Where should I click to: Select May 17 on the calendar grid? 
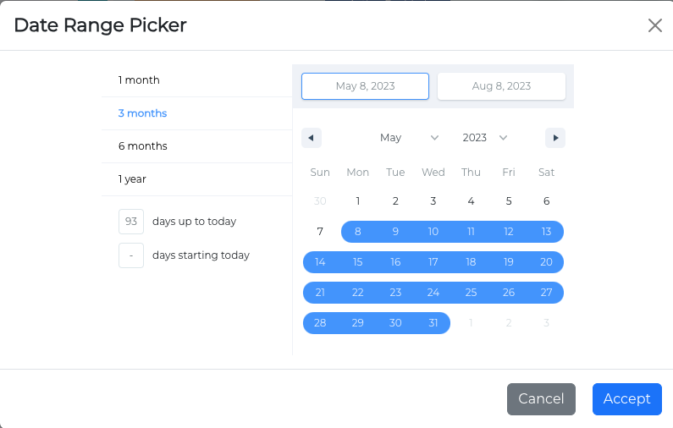coord(433,262)
